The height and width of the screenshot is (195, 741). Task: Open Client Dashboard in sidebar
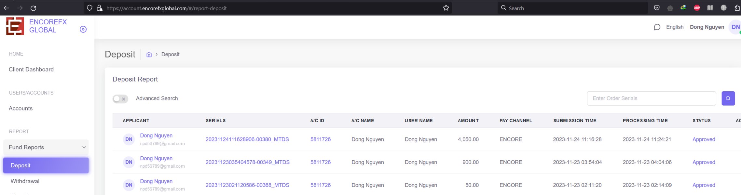[x=31, y=70]
